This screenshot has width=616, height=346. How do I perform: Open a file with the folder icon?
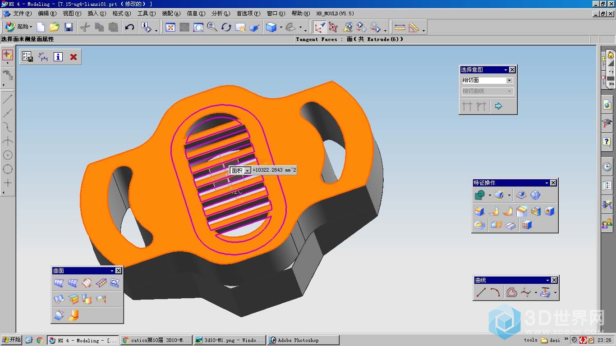coord(55,27)
